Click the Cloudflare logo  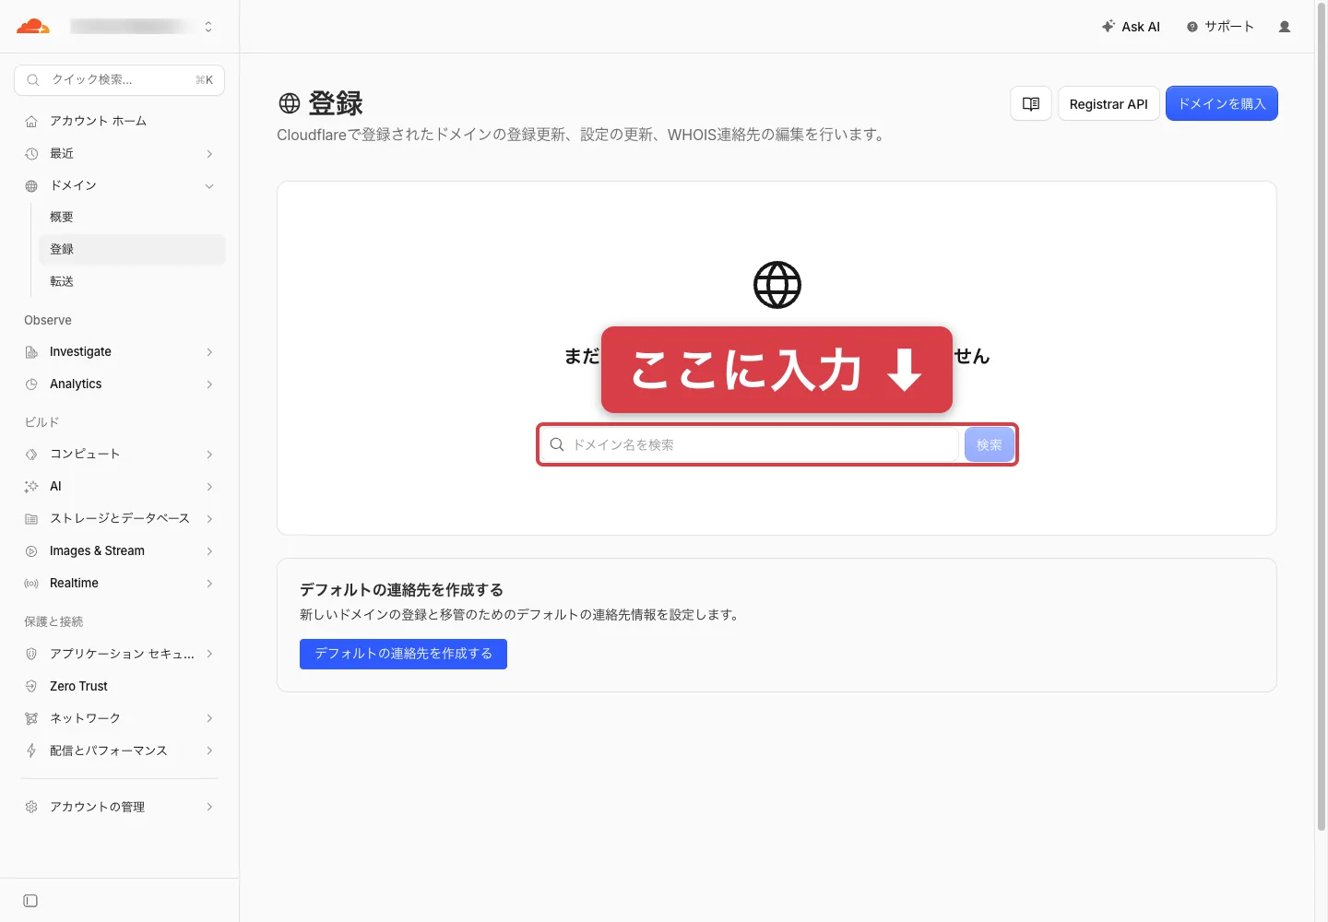pyautogui.click(x=33, y=27)
